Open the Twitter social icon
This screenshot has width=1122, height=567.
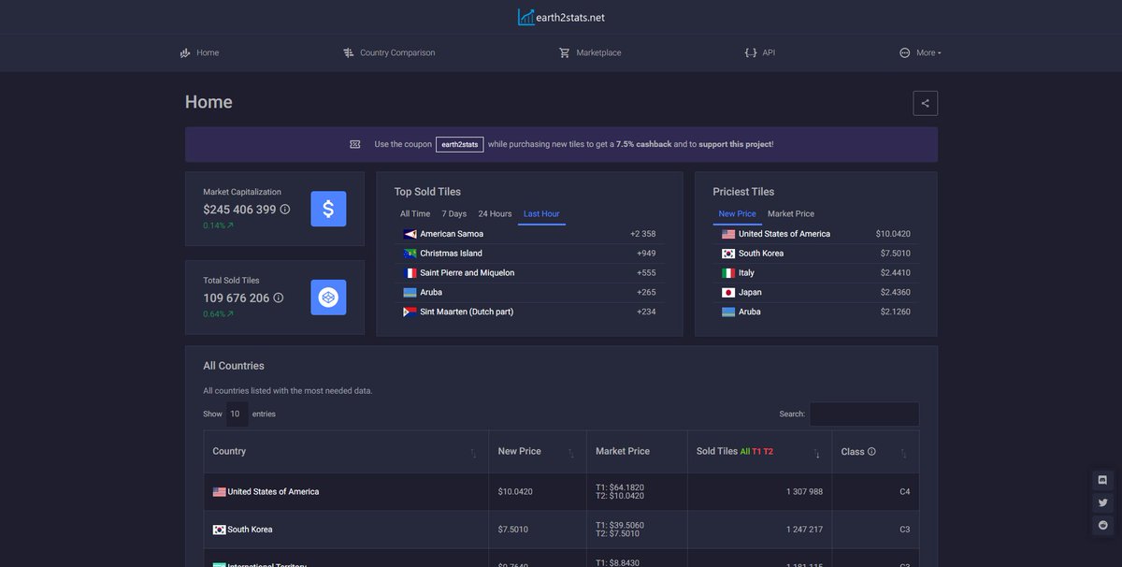pyautogui.click(x=1102, y=502)
